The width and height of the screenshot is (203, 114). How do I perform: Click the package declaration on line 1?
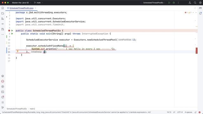coord(42,13)
